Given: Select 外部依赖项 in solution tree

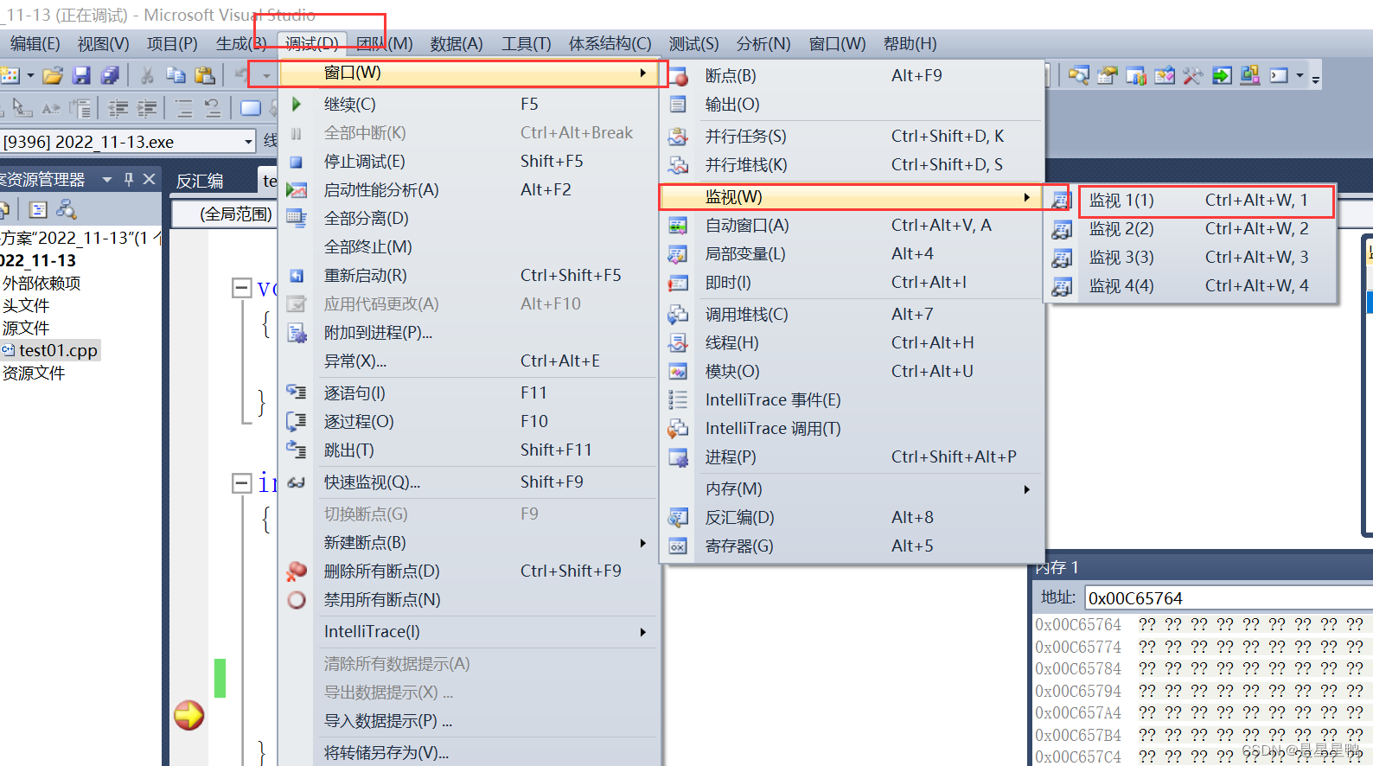Looking at the screenshot, I should coord(42,283).
